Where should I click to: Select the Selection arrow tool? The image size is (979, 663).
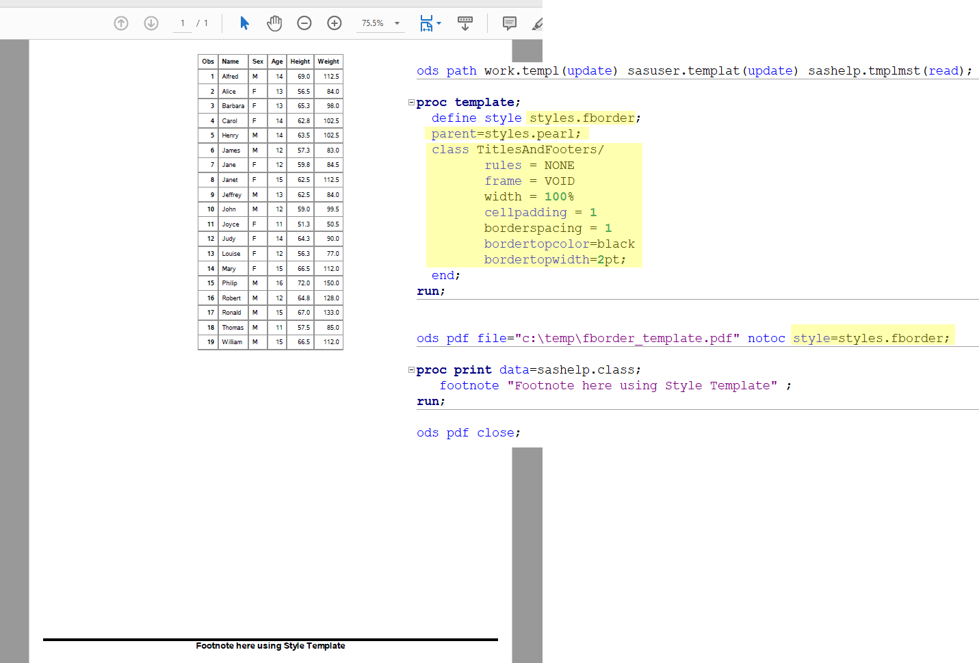244,23
